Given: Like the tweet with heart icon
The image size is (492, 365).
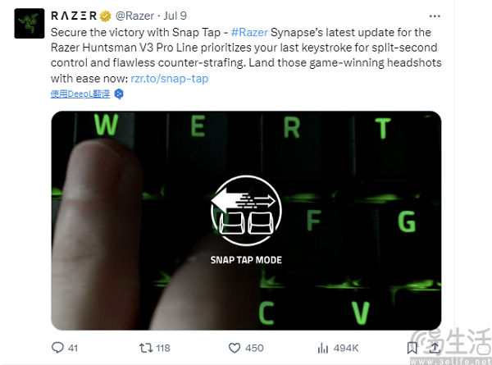Looking at the screenshot, I should (235, 348).
